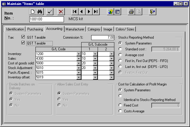Screen dimensions: 190x127
Task: Click the Commission % input field
Action: point(103,37)
